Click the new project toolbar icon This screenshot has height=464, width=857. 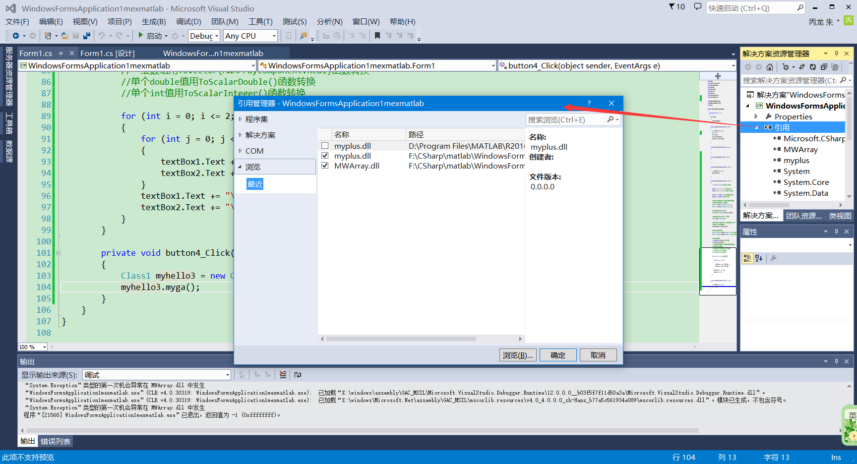pyautogui.click(x=48, y=36)
